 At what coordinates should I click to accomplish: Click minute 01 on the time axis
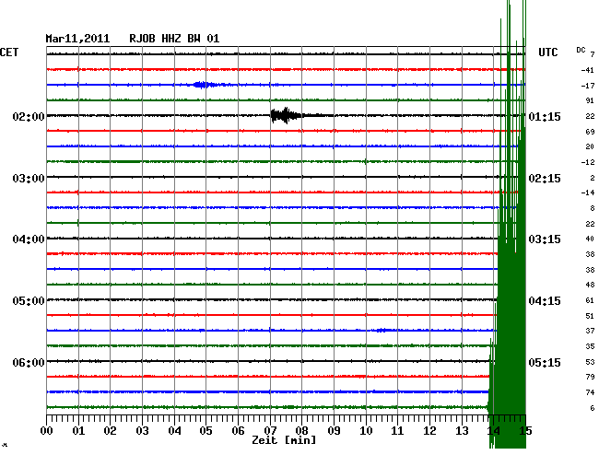pos(78,431)
